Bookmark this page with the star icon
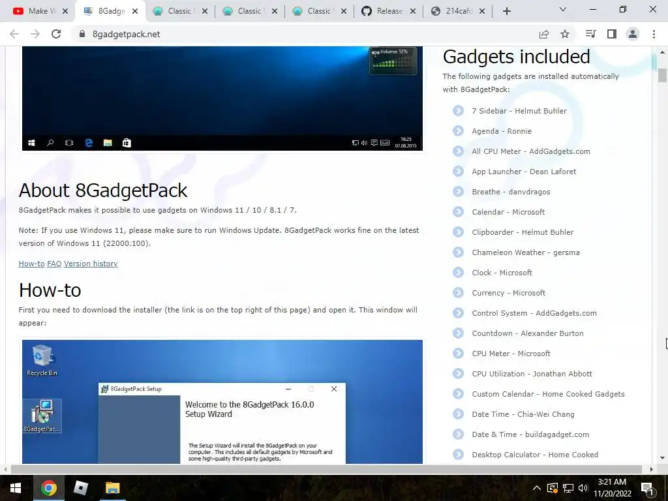This screenshot has height=501, width=668. (x=565, y=34)
